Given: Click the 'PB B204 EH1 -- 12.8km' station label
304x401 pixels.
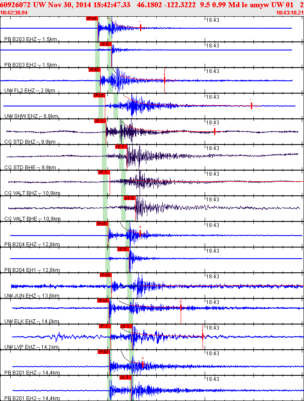Looking at the screenshot, I should (x=32, y=270).
